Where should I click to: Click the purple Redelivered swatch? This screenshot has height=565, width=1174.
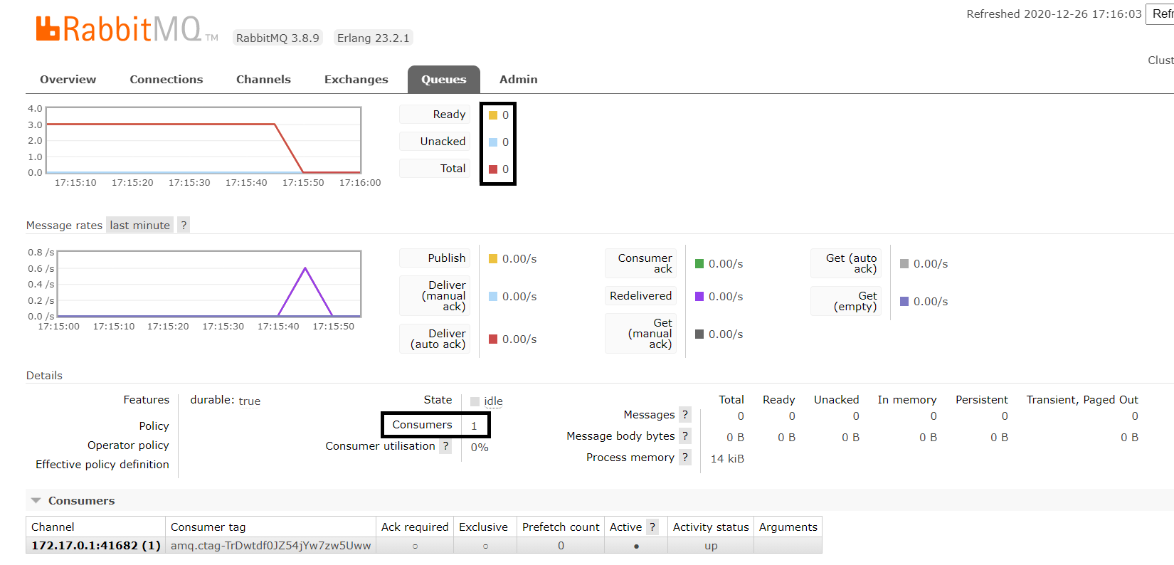pos(699,296)
